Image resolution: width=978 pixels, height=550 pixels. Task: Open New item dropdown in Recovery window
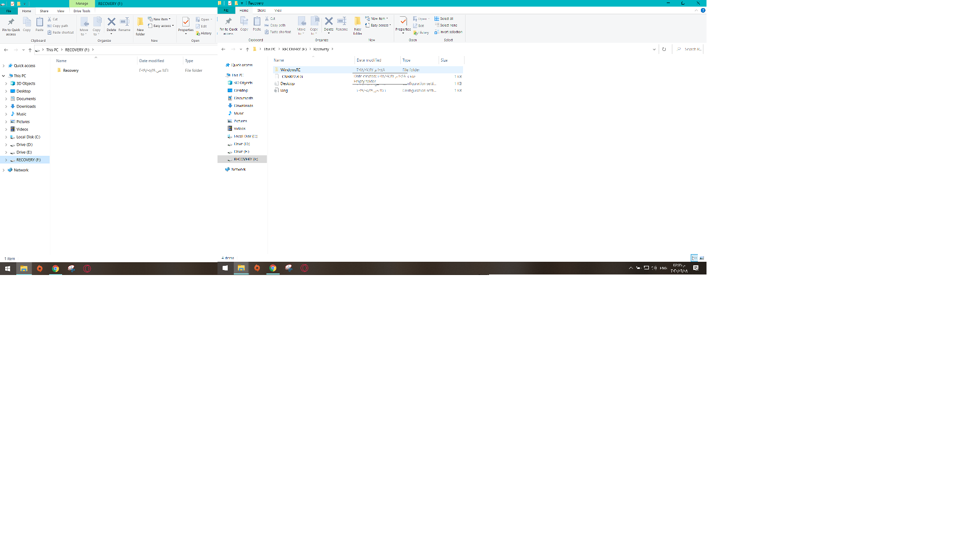coord(377,18)
